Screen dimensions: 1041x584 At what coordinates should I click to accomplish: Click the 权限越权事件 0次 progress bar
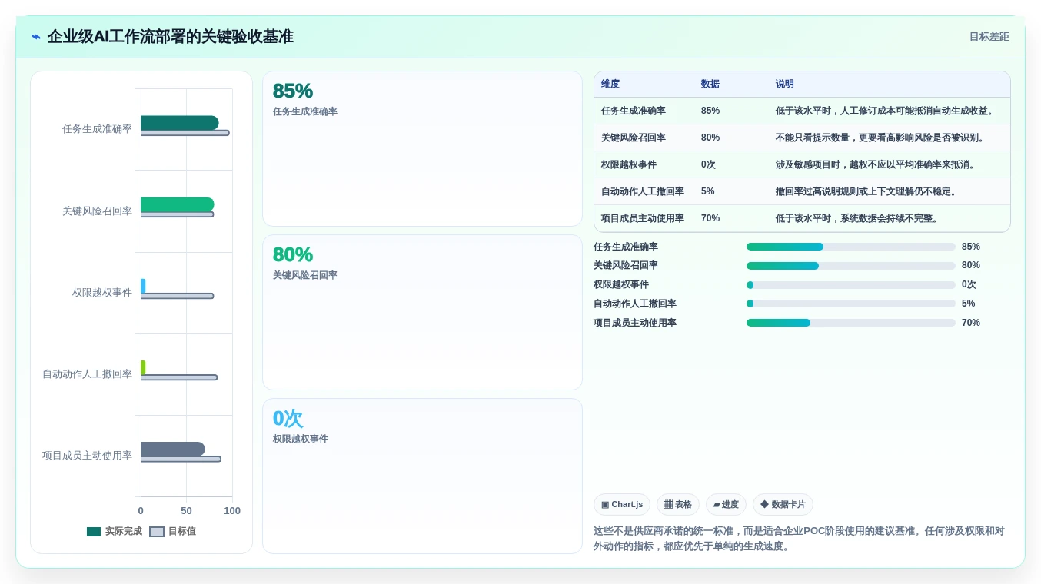click(x=851, y=285)
